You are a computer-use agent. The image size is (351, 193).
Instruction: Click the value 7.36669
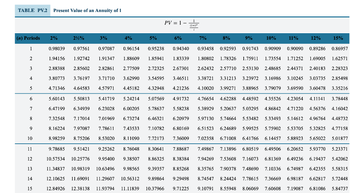pyautogui.click(x=273, y=179)
